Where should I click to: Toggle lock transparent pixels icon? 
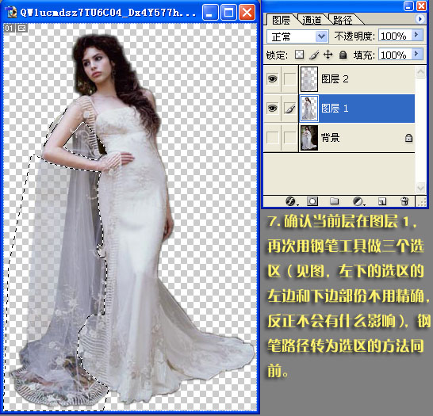click(299, 55)
